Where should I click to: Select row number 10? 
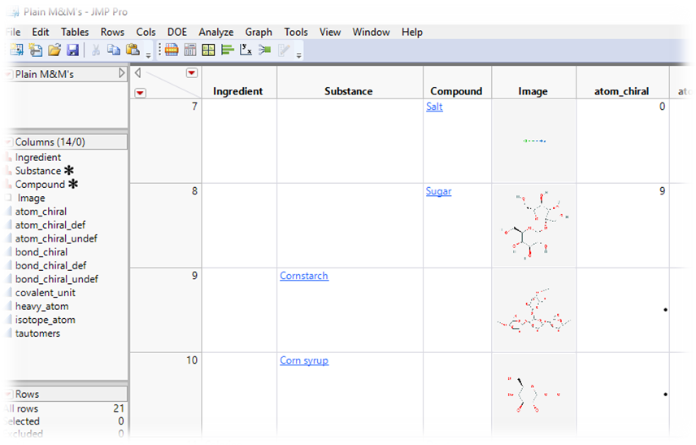point(166,395)
